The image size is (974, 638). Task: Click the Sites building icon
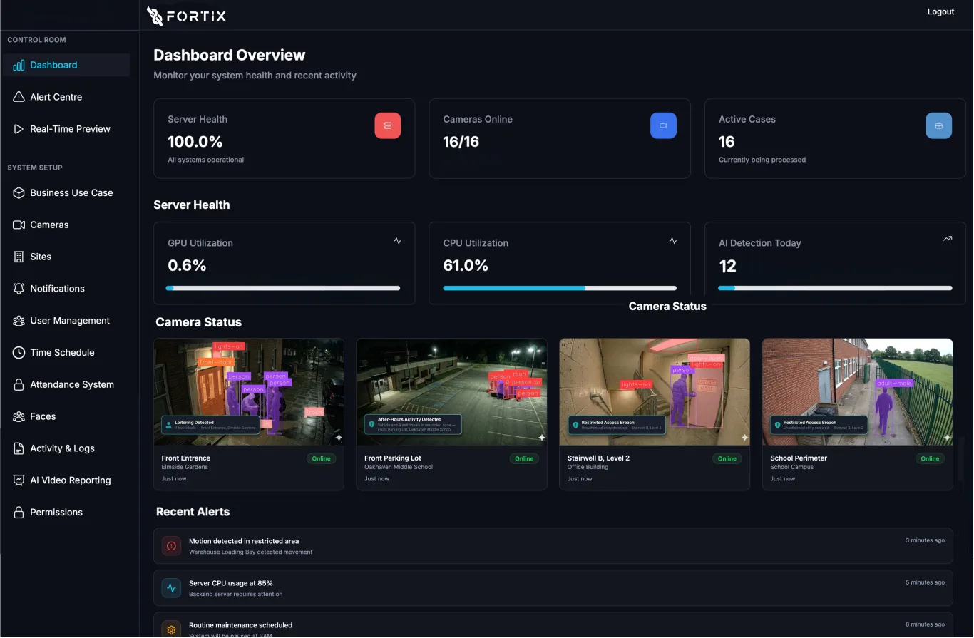[x=19, y=257]
